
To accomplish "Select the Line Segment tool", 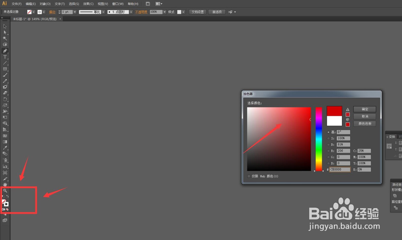I will click(x=5, y=63).
